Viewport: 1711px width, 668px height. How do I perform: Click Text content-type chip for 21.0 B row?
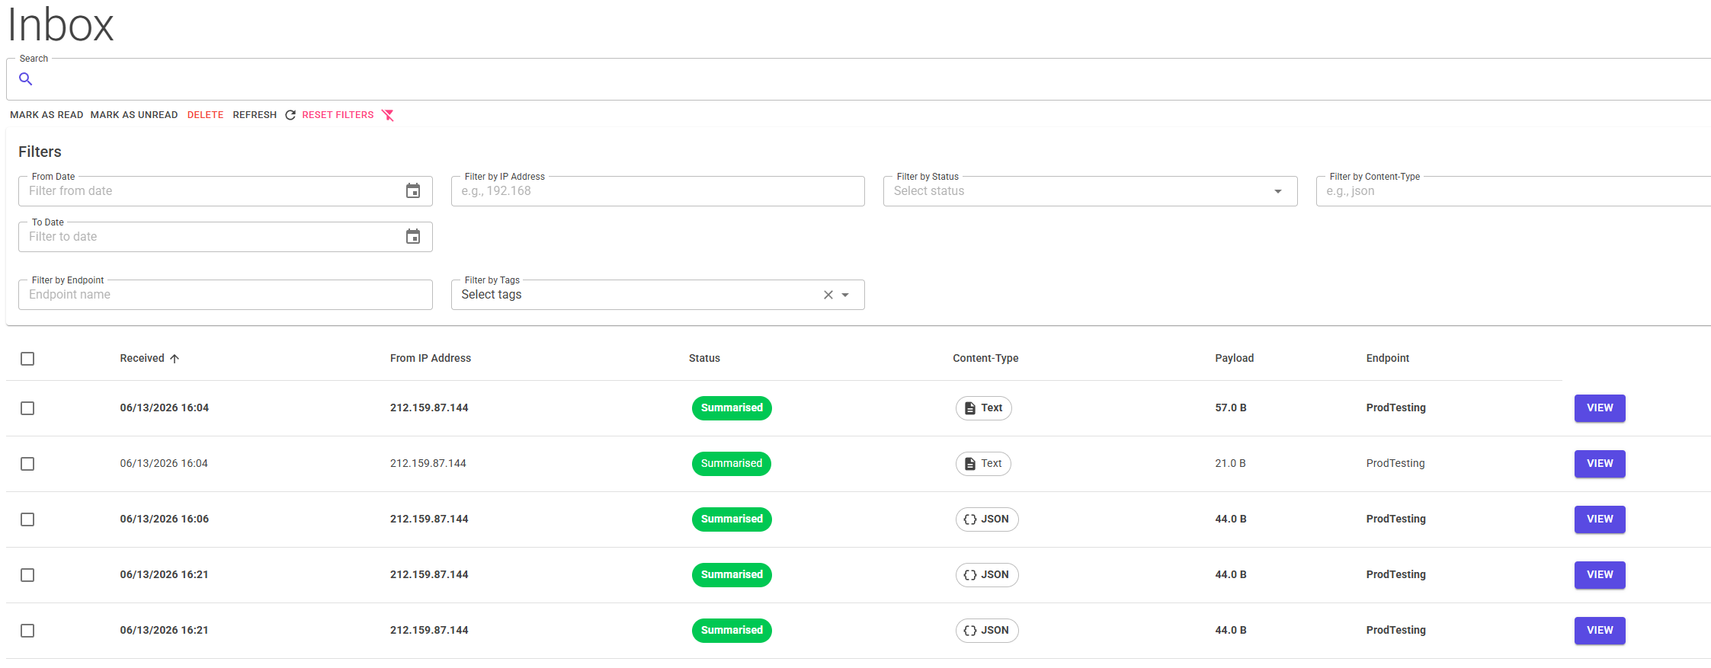(983, 464)
